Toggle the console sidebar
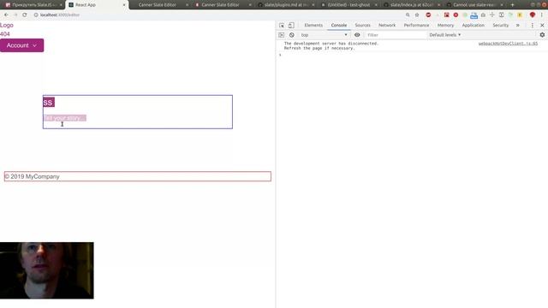548x308 pixels. click(282, 35)
